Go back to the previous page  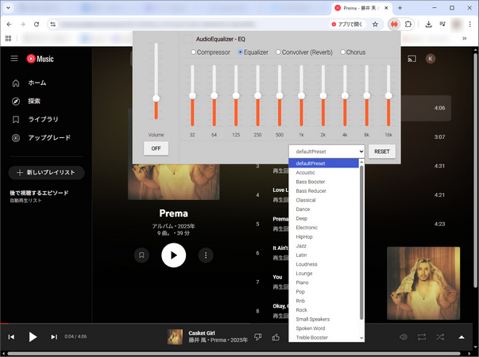10,24
